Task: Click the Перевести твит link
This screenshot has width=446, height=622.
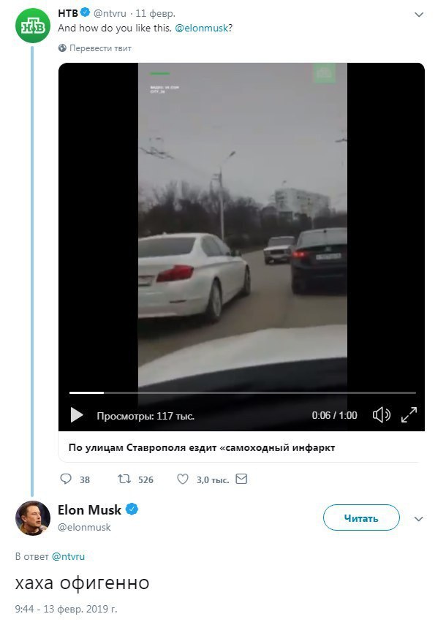Action: (101, 48)
